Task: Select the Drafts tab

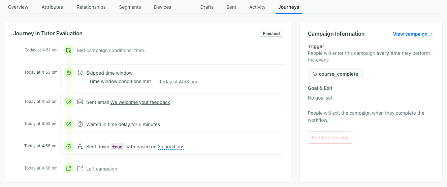Action: [207, 7]
